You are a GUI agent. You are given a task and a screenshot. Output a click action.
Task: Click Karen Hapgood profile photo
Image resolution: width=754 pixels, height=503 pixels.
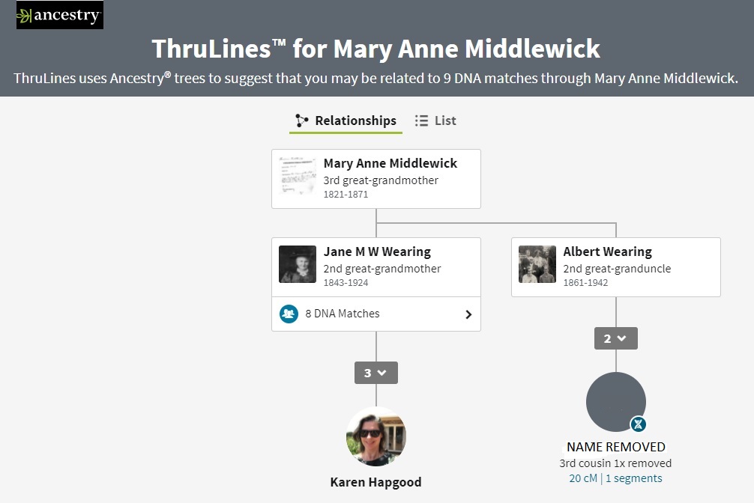point(376,436)
